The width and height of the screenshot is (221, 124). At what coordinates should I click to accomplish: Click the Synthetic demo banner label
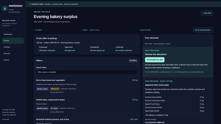point(37,4)
